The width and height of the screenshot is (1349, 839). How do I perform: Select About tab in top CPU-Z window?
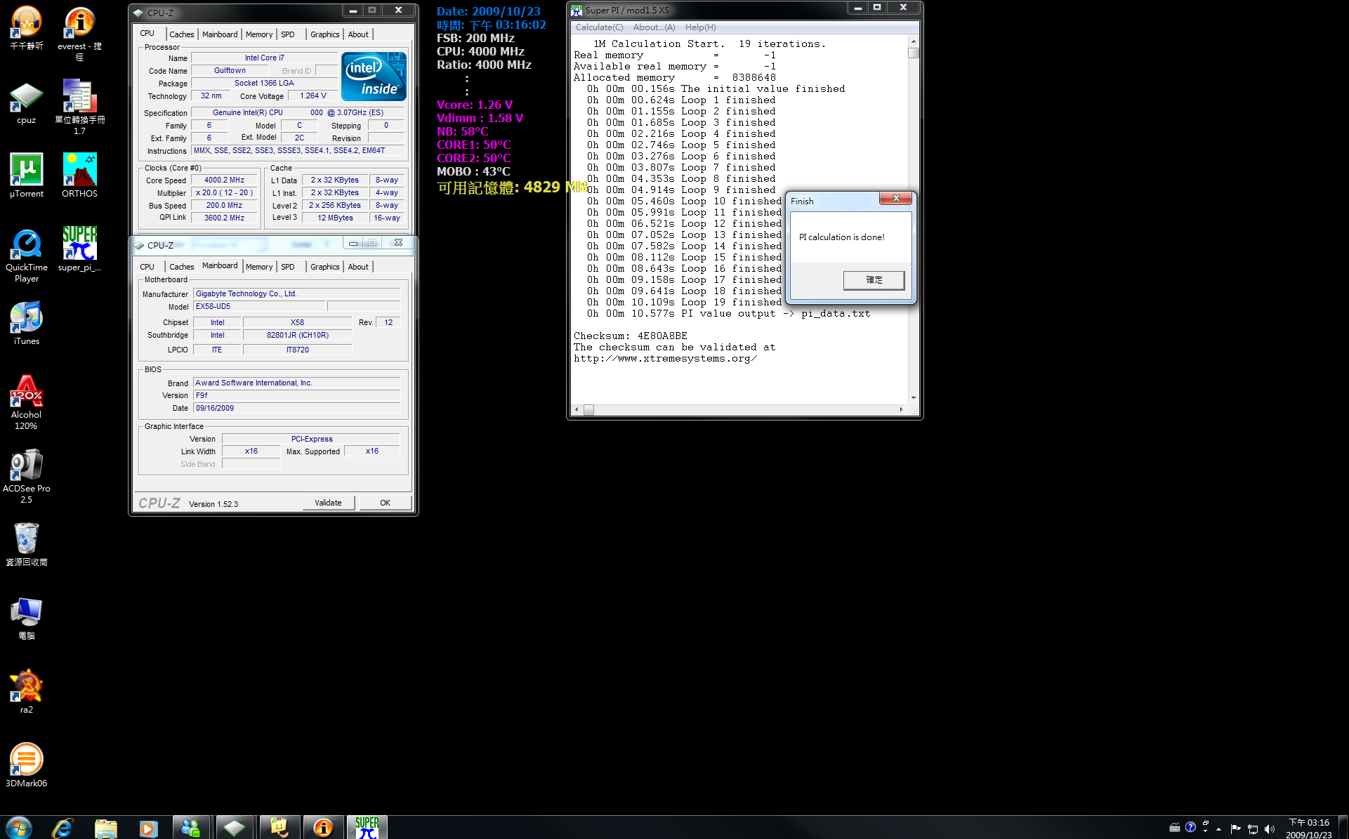[x=358, y=34]
